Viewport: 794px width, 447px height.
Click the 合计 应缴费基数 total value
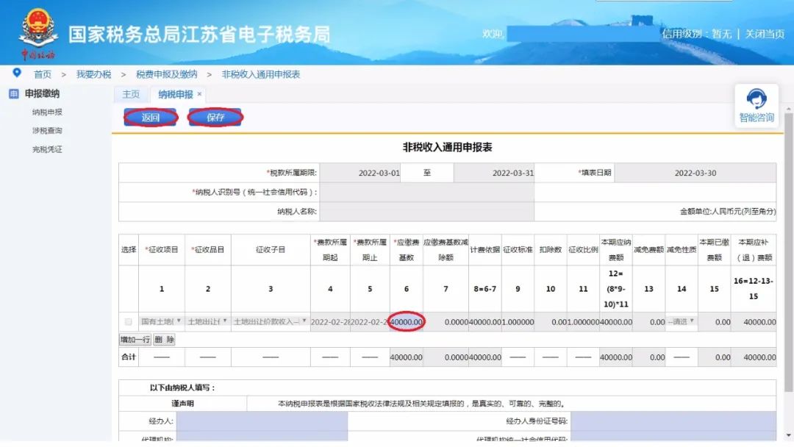(x=406, y=357)
